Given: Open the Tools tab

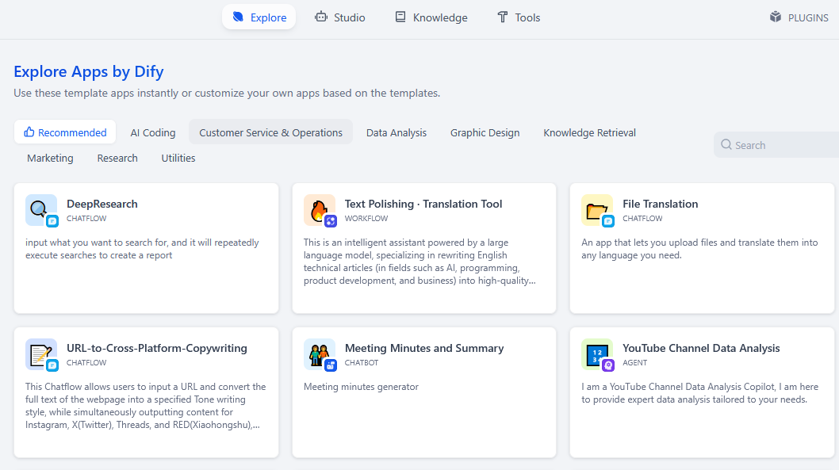Looking at the screenshot, I should coord(519,17).
